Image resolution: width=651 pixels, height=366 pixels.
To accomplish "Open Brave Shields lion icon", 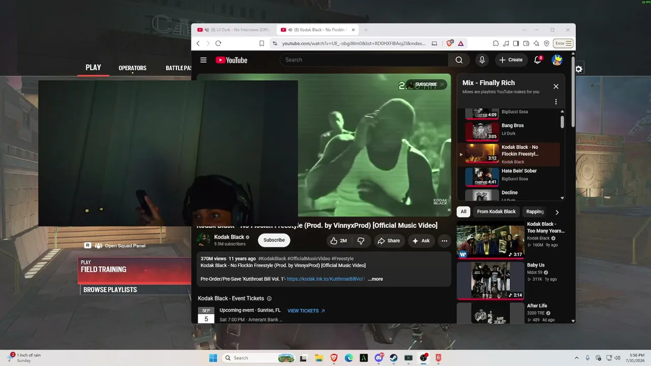I will (x=450, y=43).
